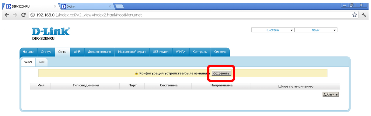Open the Wi-Fi tab
This screenshot has width=371, height=116.
click(77, 52)
